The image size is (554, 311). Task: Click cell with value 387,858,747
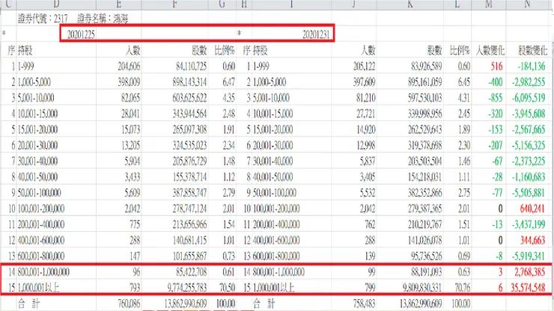[x=189, y=193]
